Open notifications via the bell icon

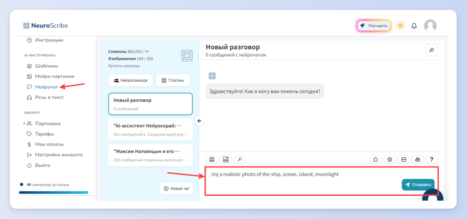414,26
